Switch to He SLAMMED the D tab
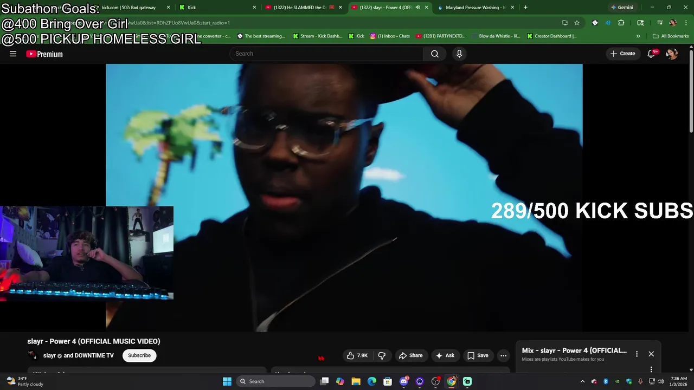This screenshot has height=390, width=694. coord(303,8)
